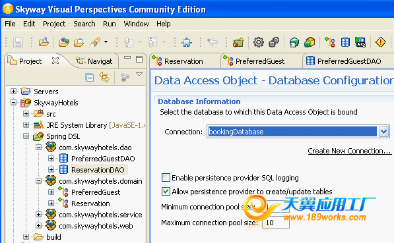Image resolution: width=394 pixels, height=243 pixels.
Task: Click blue grid data access toolbar icon
Action: [345, 42]
